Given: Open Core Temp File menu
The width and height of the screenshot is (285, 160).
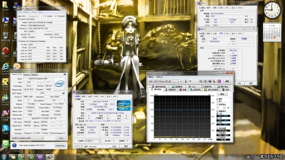Looking at the screenshot, I should [20, 12].
